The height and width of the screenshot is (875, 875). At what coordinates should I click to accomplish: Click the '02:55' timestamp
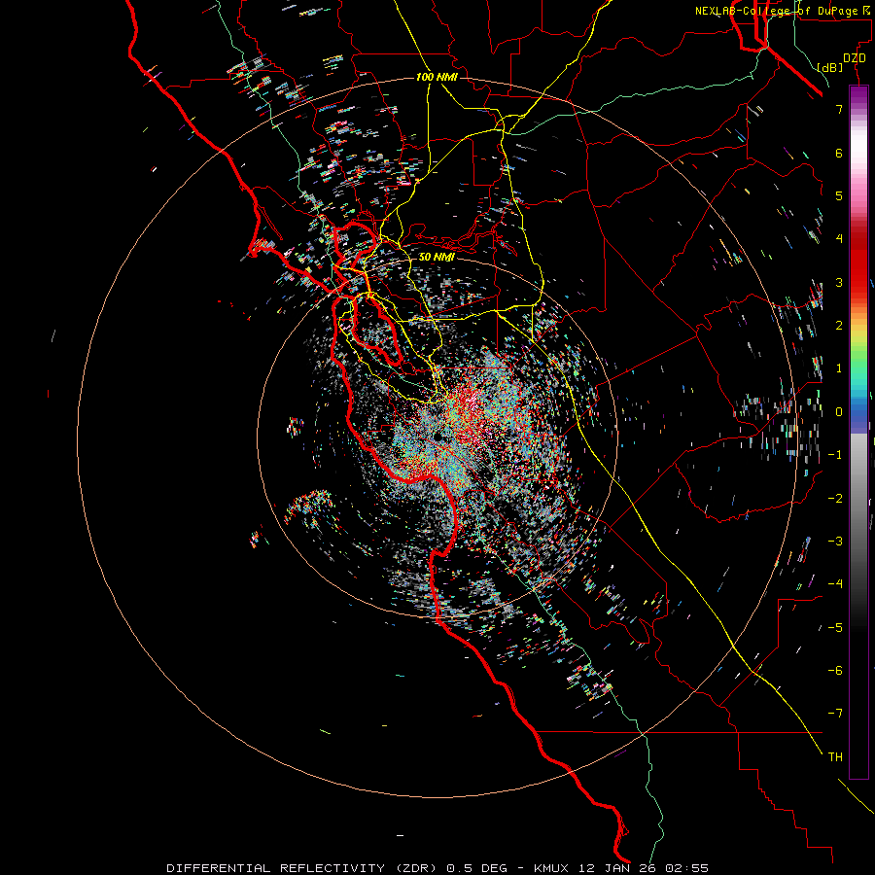(686, 868)
